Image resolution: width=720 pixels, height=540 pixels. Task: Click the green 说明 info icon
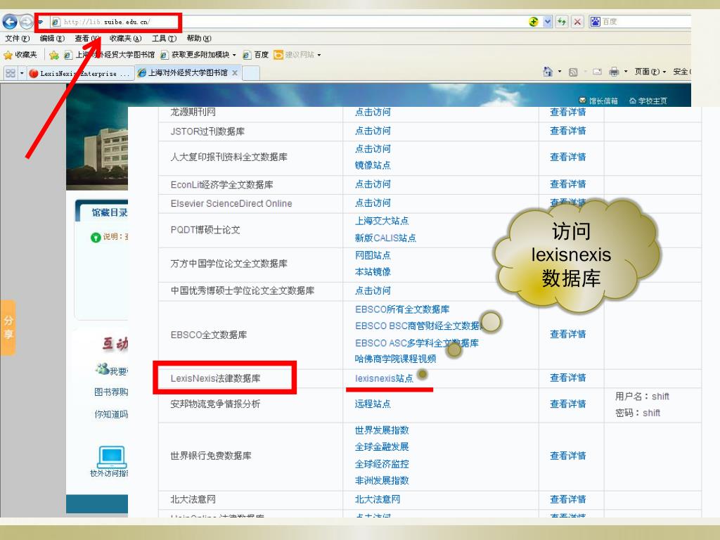(x=96, y=238)
